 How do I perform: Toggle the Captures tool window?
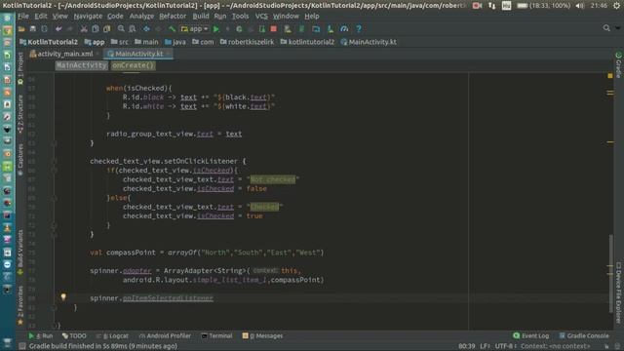tap(20, 160)
